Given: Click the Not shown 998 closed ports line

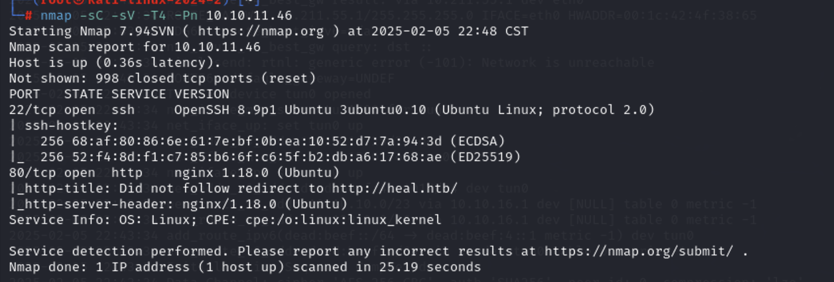Looking at the screenshot, I should pos(162,79).
